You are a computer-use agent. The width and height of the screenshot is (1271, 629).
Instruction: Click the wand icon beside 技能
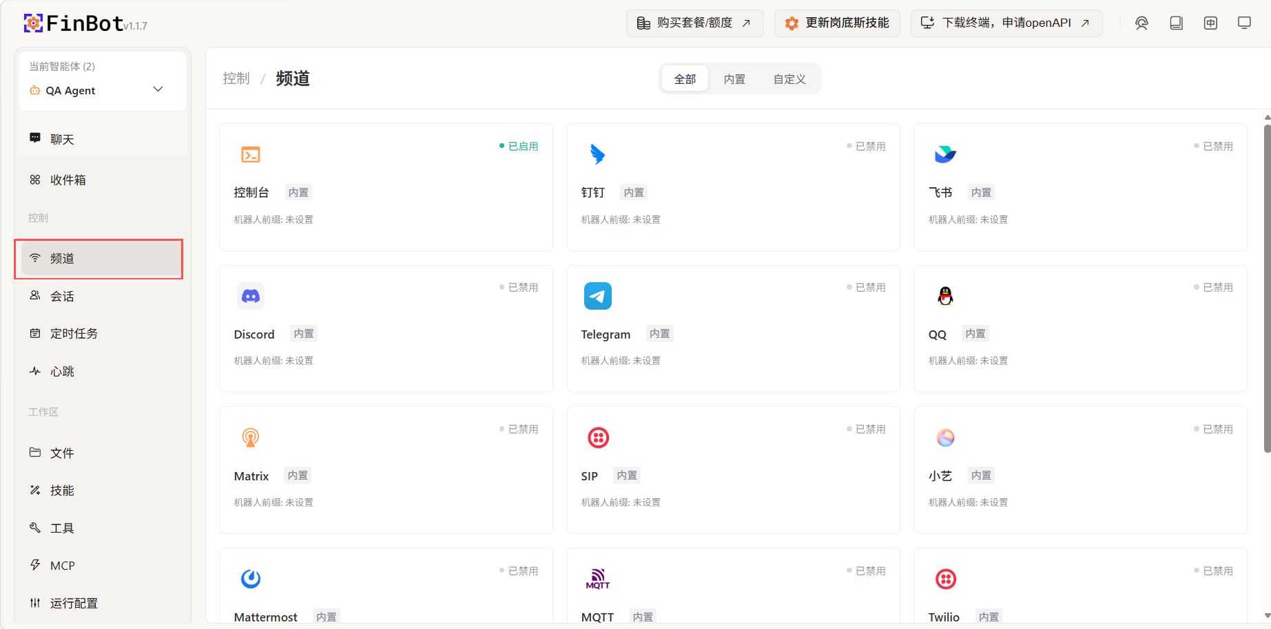(x=35, y=490)
